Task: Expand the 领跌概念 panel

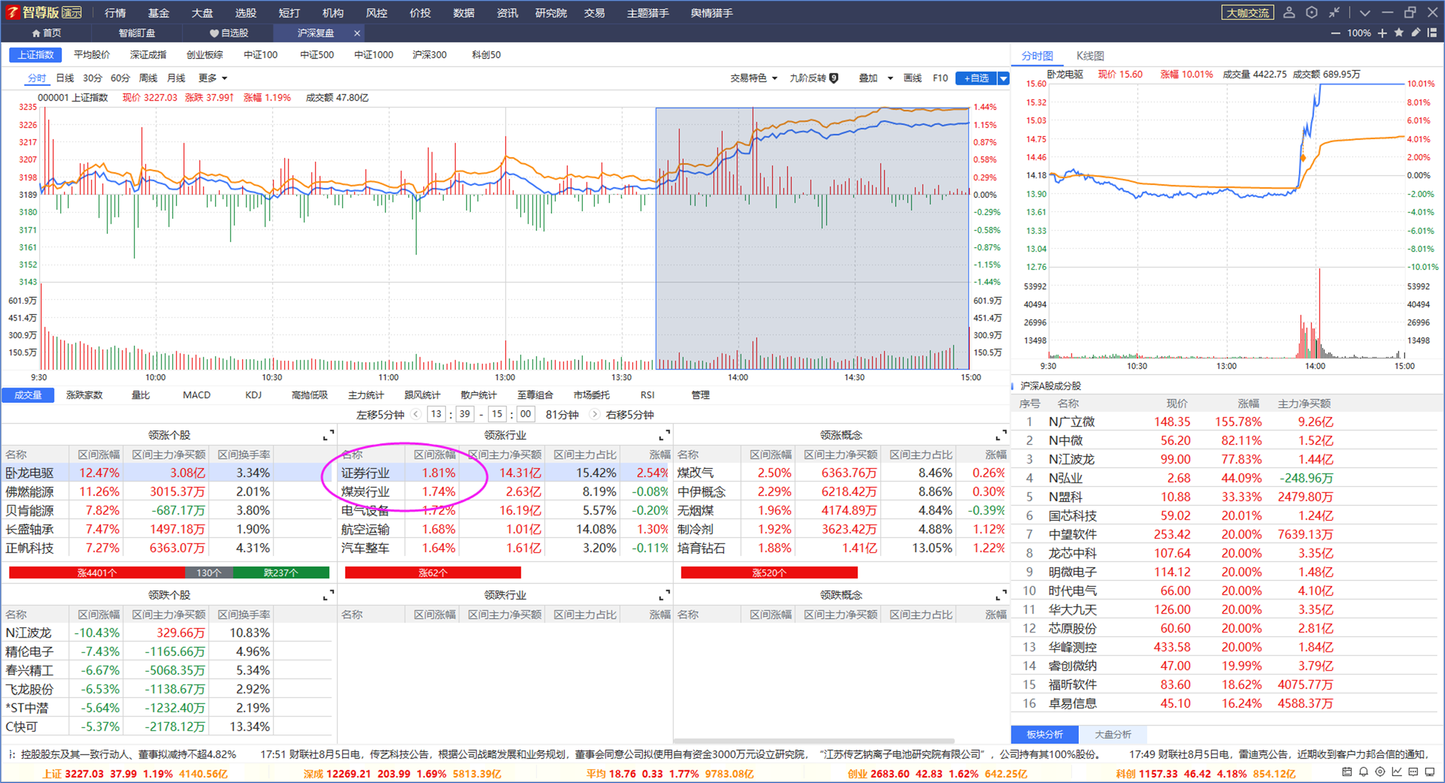Action: coord(1001,595)
